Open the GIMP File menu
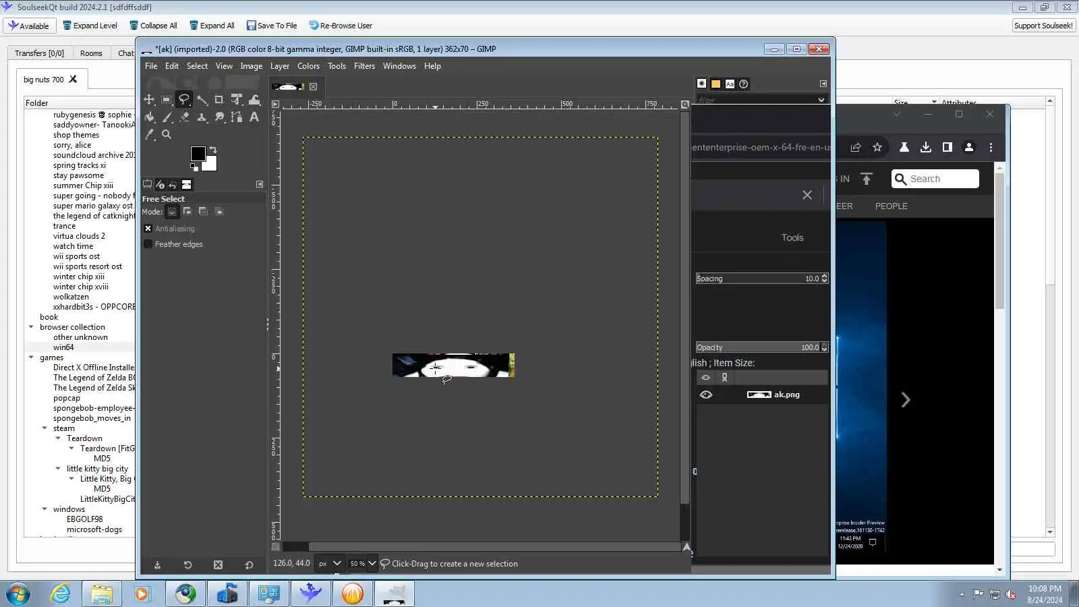Image resolution: width=1079 pixels, height=607 pixels. (x=151, y=66)
